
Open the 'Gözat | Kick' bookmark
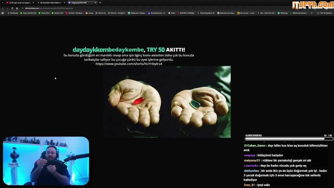44,13
